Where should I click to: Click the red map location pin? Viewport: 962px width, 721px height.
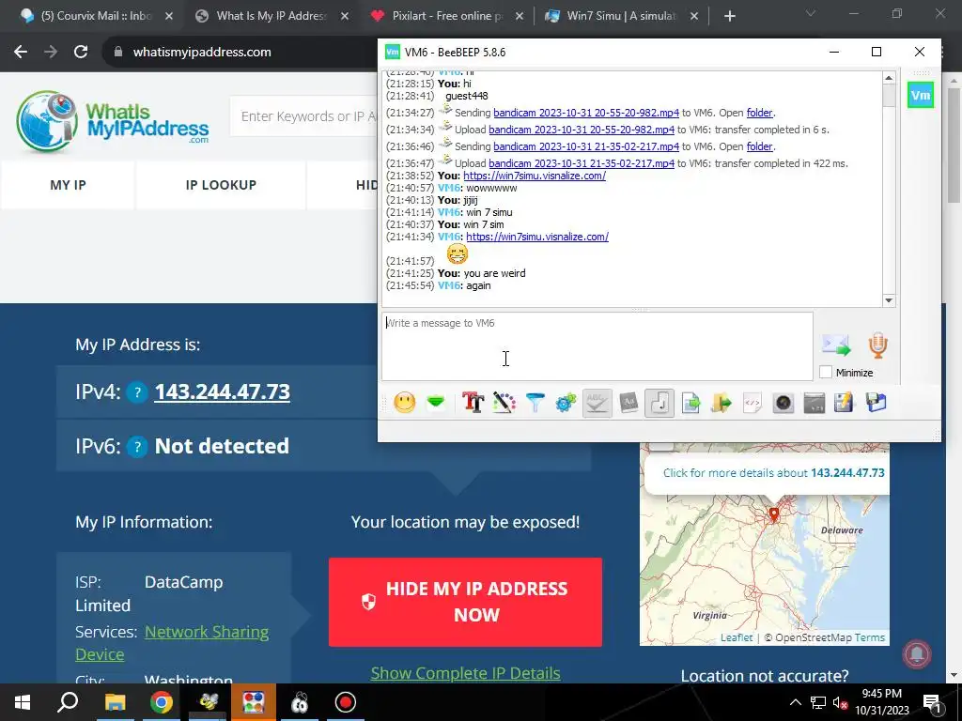pyautogui.click(x=774, y=514)
